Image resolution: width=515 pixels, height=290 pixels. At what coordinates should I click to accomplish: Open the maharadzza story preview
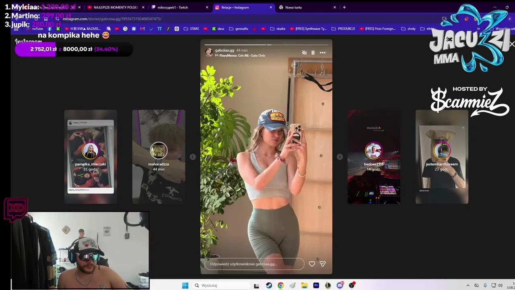click(x=159, y=157)
